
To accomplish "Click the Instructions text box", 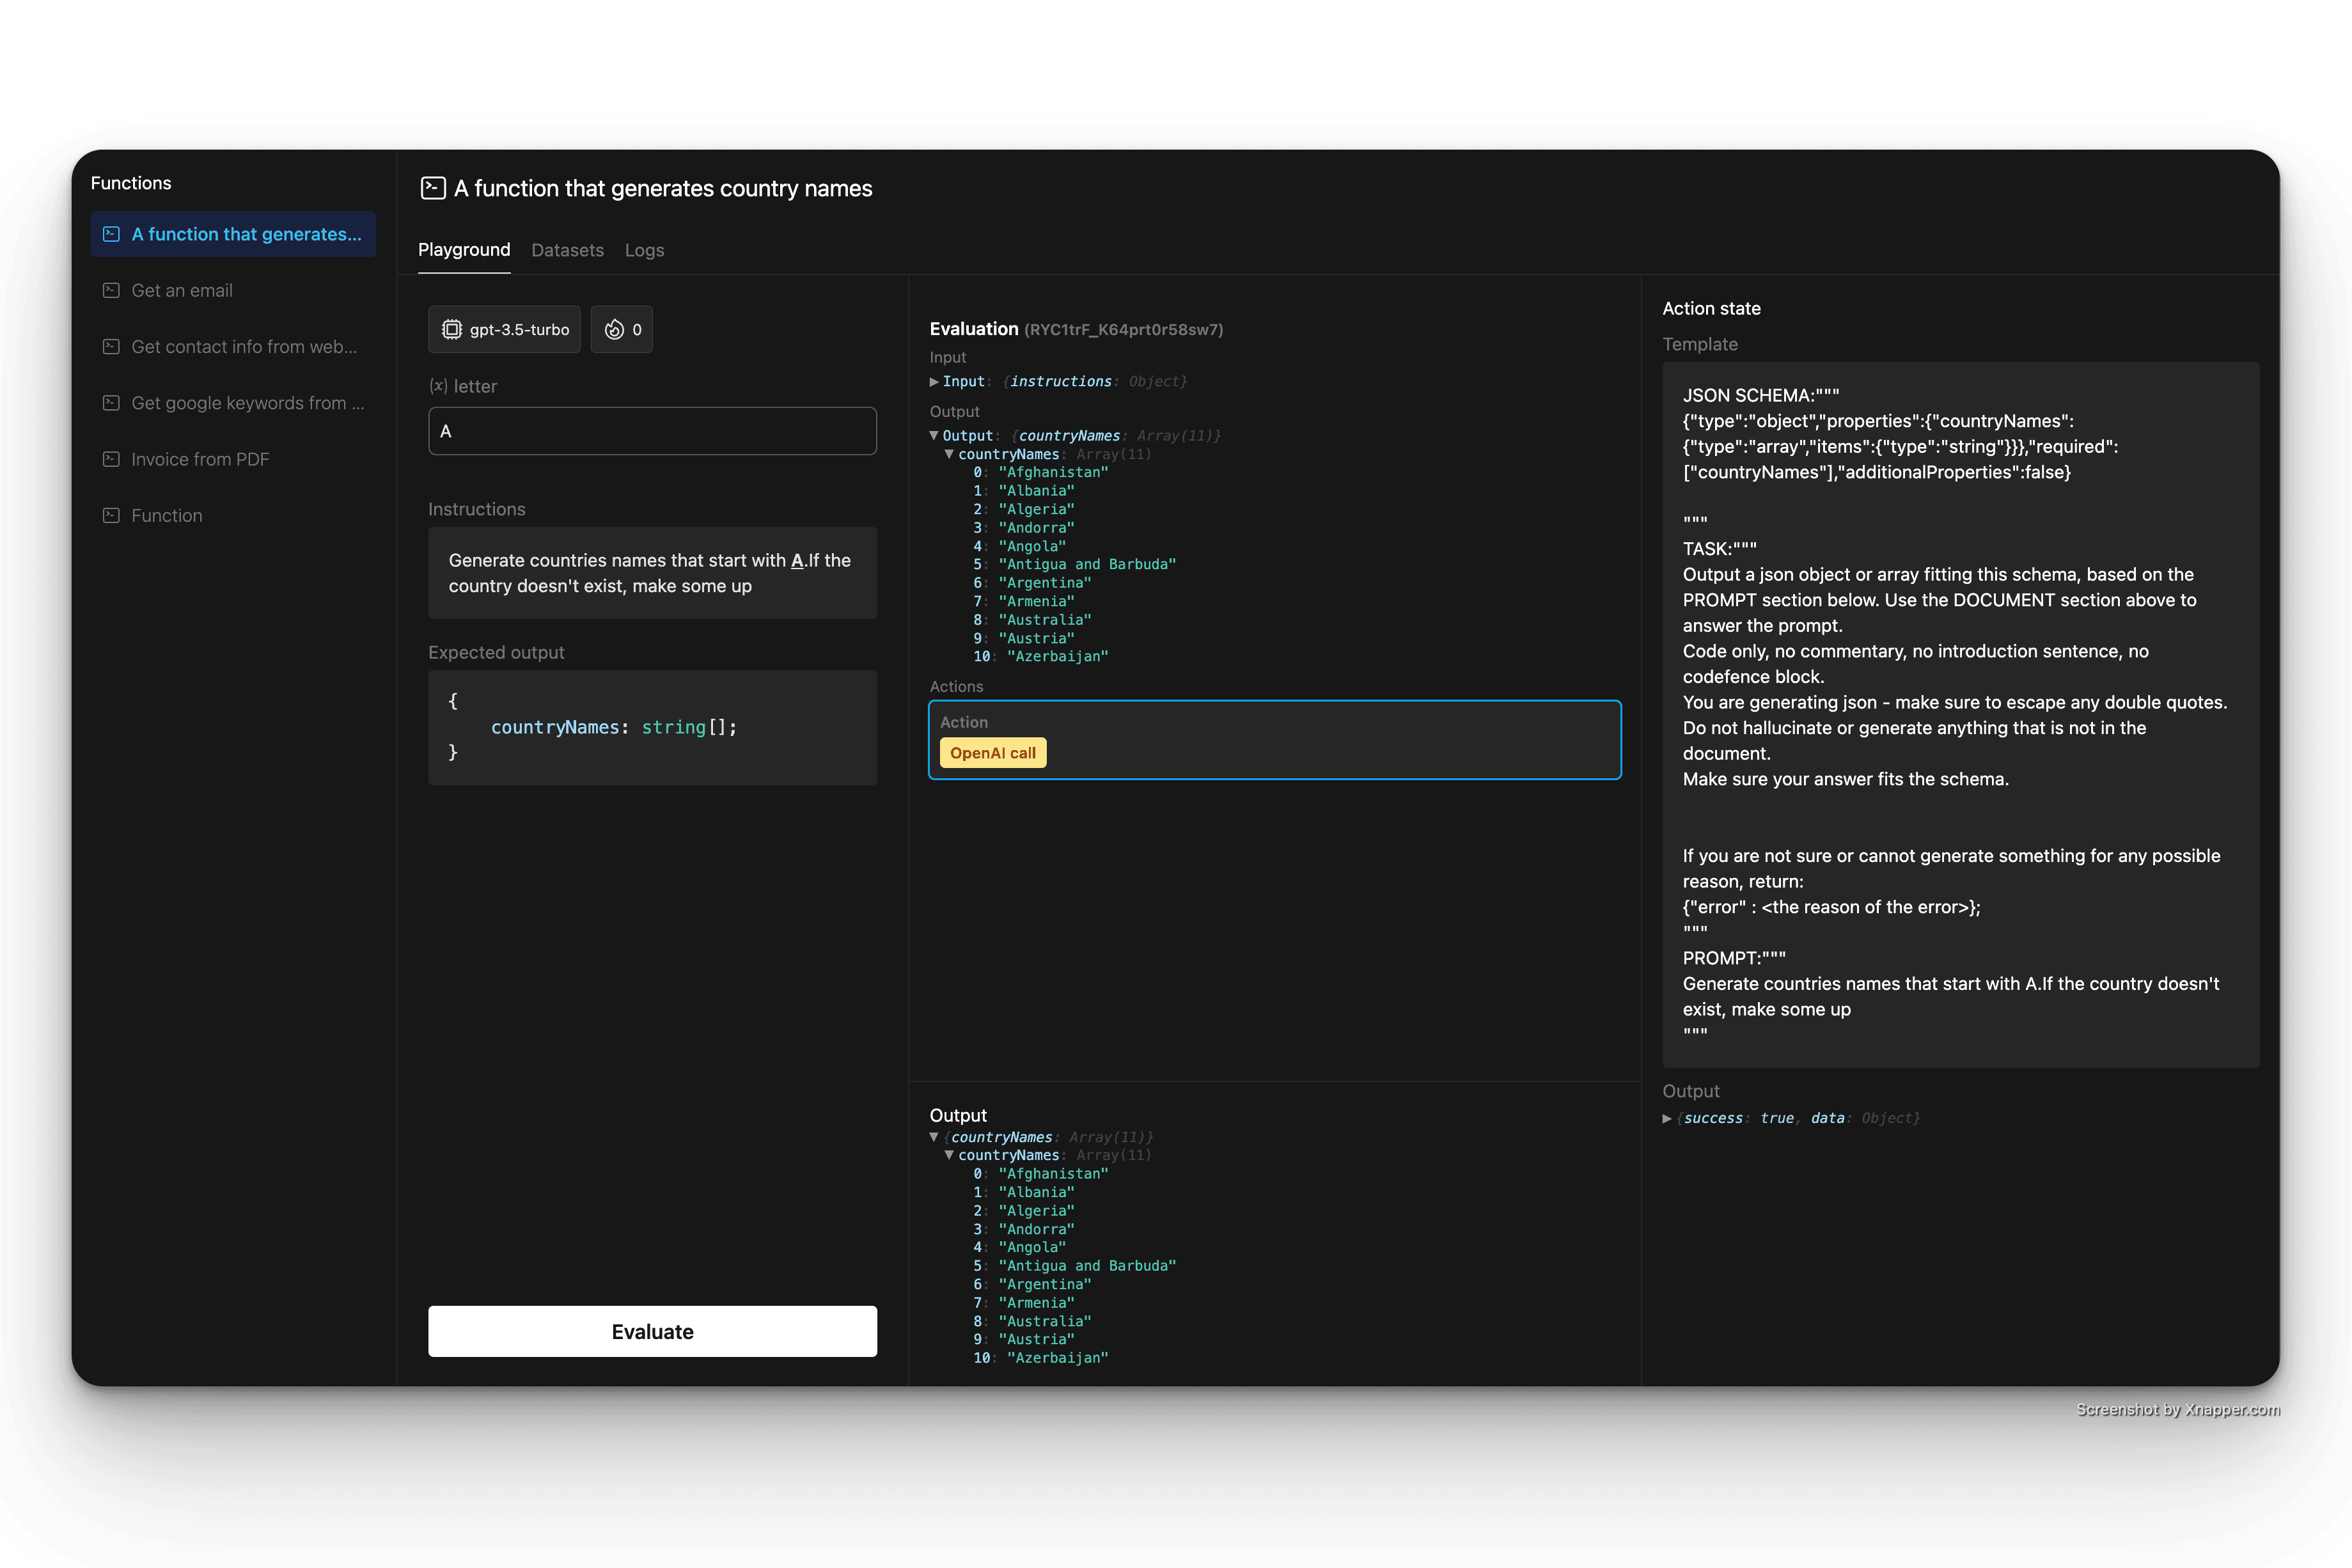I will (x=652, y=573).
